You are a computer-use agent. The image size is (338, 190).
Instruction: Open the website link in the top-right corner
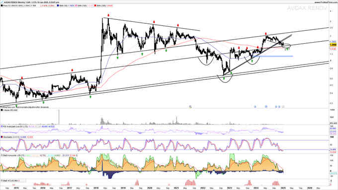point(326,2)
